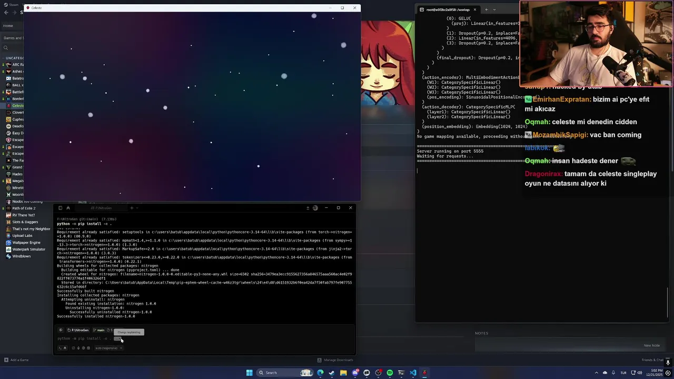The image size is (674, 379).
Task: Click the tray volume icon
Action: [x=640, y=373]
